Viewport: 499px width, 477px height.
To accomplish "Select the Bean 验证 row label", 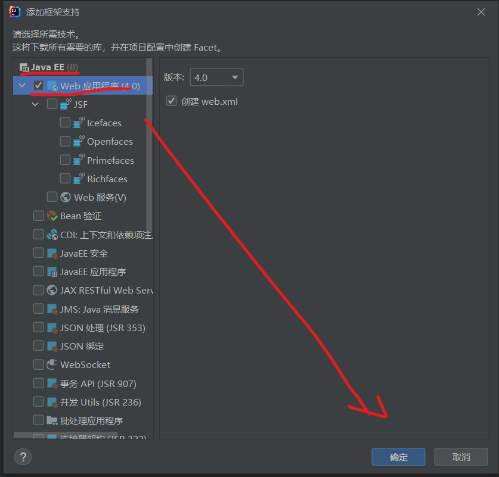I will 81,216.
